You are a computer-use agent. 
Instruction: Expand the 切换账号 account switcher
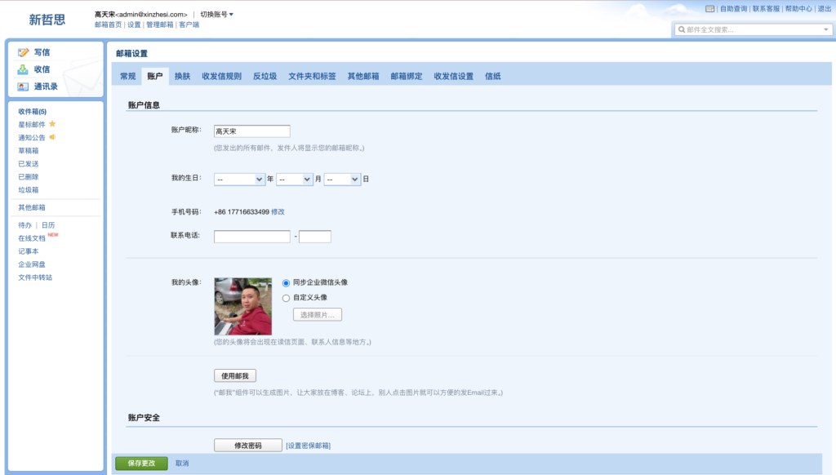[216, 15]
